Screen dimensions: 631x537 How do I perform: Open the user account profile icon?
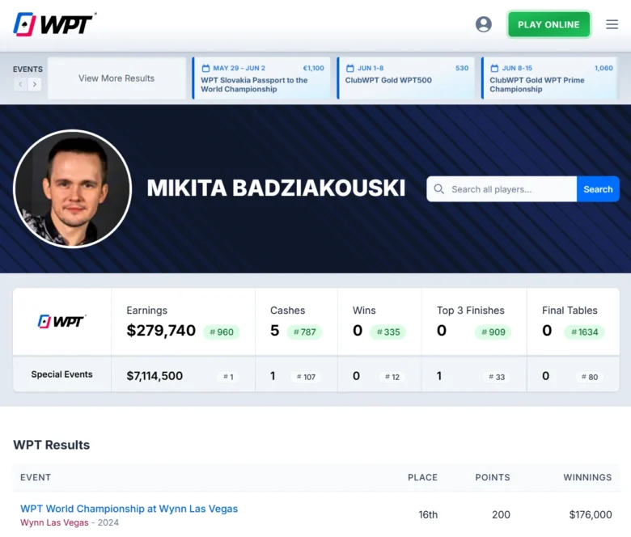click(x=483, y=24)
